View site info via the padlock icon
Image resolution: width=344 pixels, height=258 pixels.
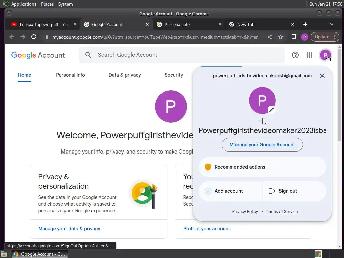47,37
